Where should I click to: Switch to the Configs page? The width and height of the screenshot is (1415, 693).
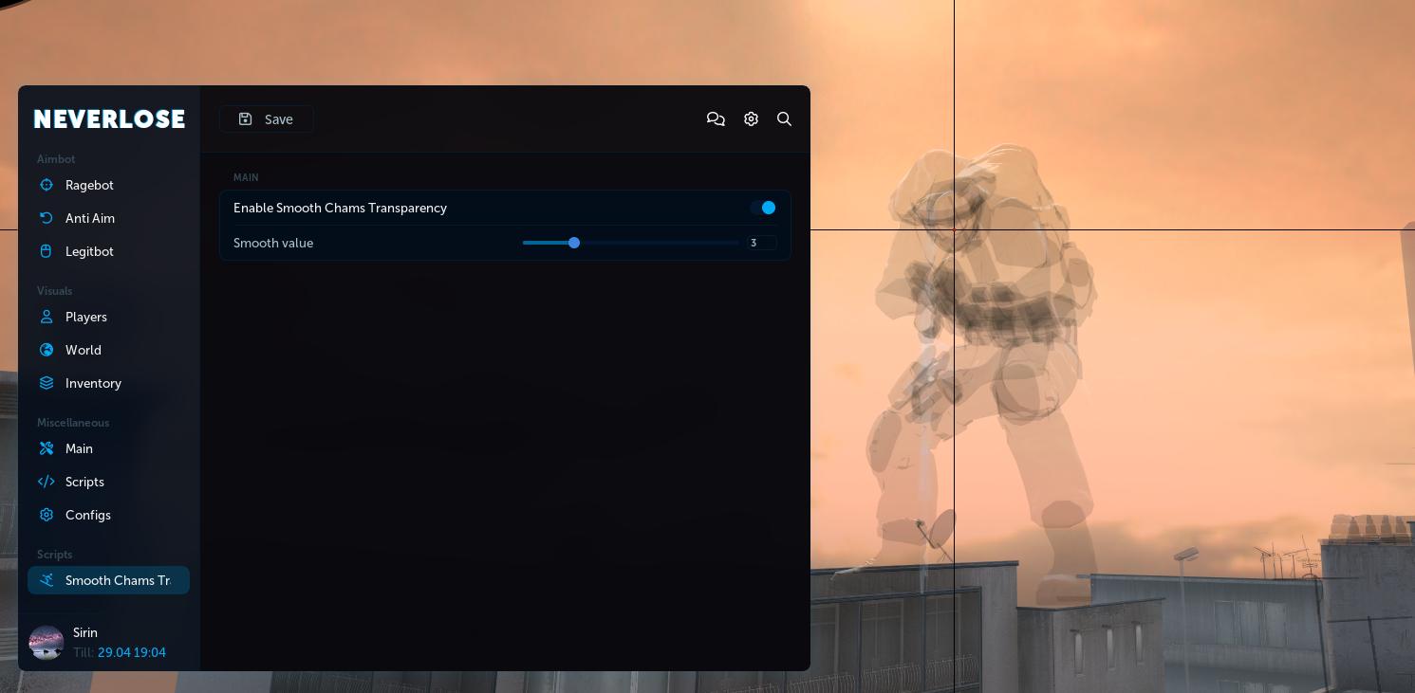pyautogui.click(x=87, y=515)
